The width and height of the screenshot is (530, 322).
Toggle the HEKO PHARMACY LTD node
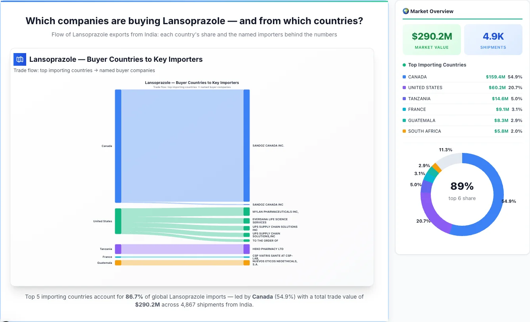(x=246, y=249)
